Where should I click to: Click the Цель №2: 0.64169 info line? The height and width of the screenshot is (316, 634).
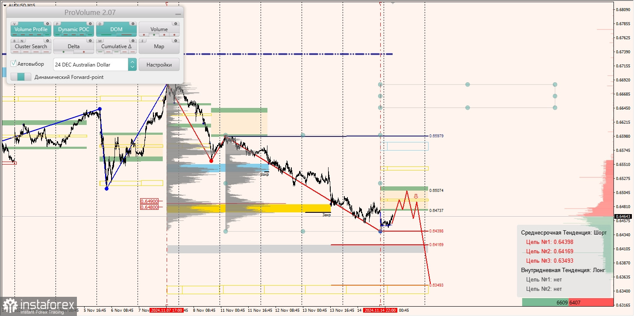click(549, 251)
